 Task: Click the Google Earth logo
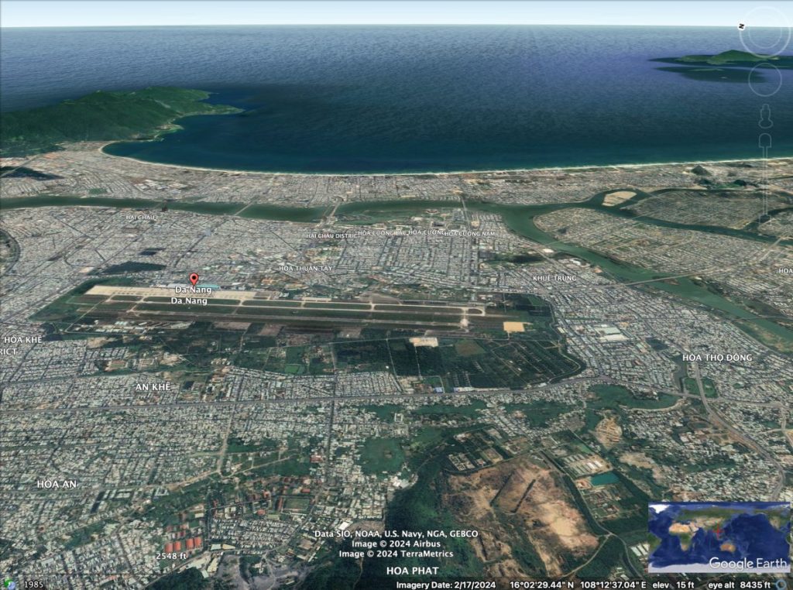coord(747,564)
